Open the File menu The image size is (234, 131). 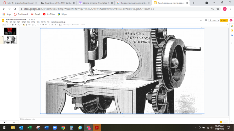(7, 22)
